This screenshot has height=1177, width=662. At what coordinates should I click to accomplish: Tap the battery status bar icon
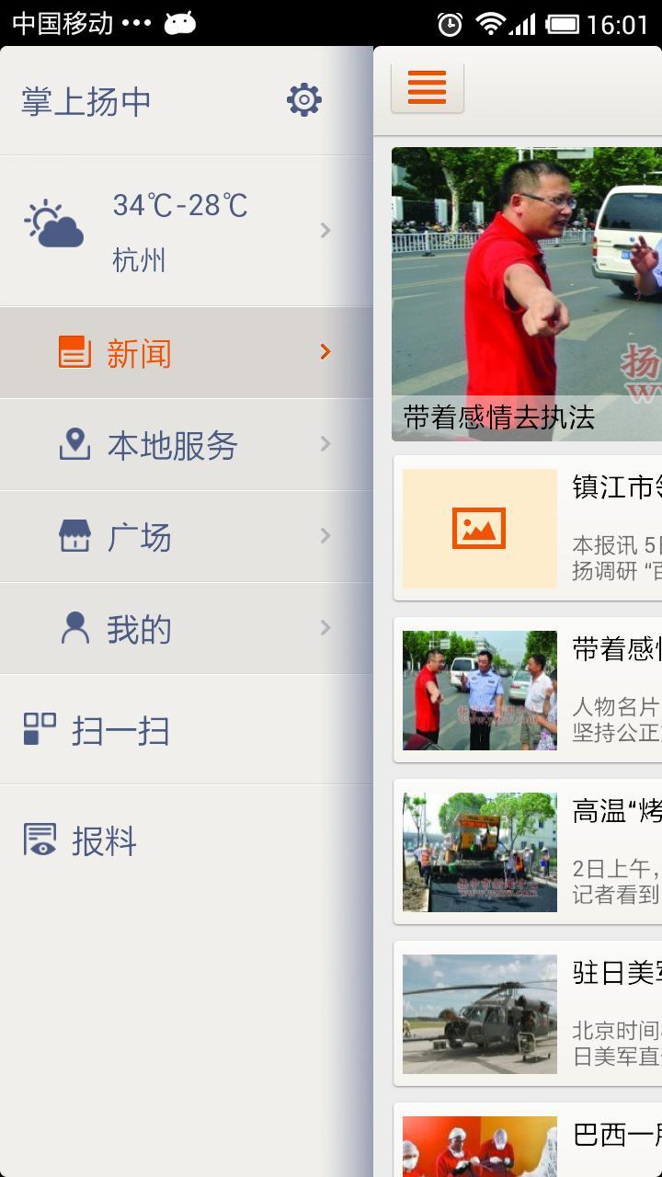[562, 24]
